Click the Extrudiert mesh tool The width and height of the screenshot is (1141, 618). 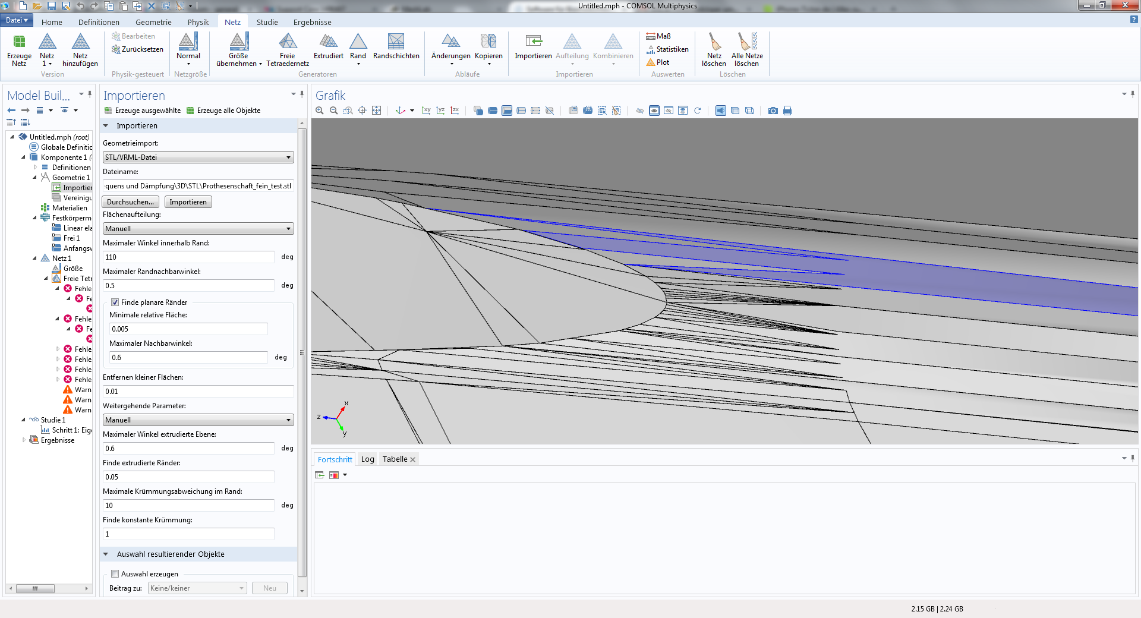pos(328,42)
